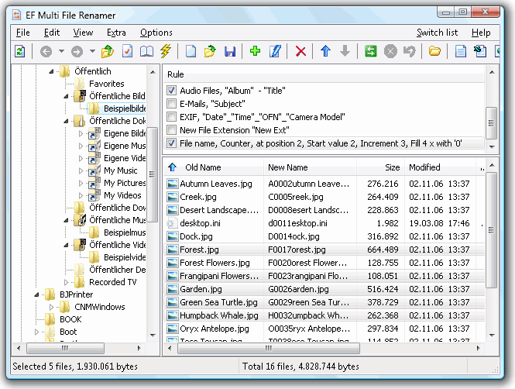
Task: Click the save floppy disk icon
Action: [x=229, y=52]
